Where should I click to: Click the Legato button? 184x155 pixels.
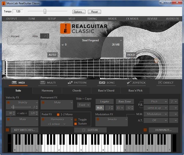(x=105, y=102)
